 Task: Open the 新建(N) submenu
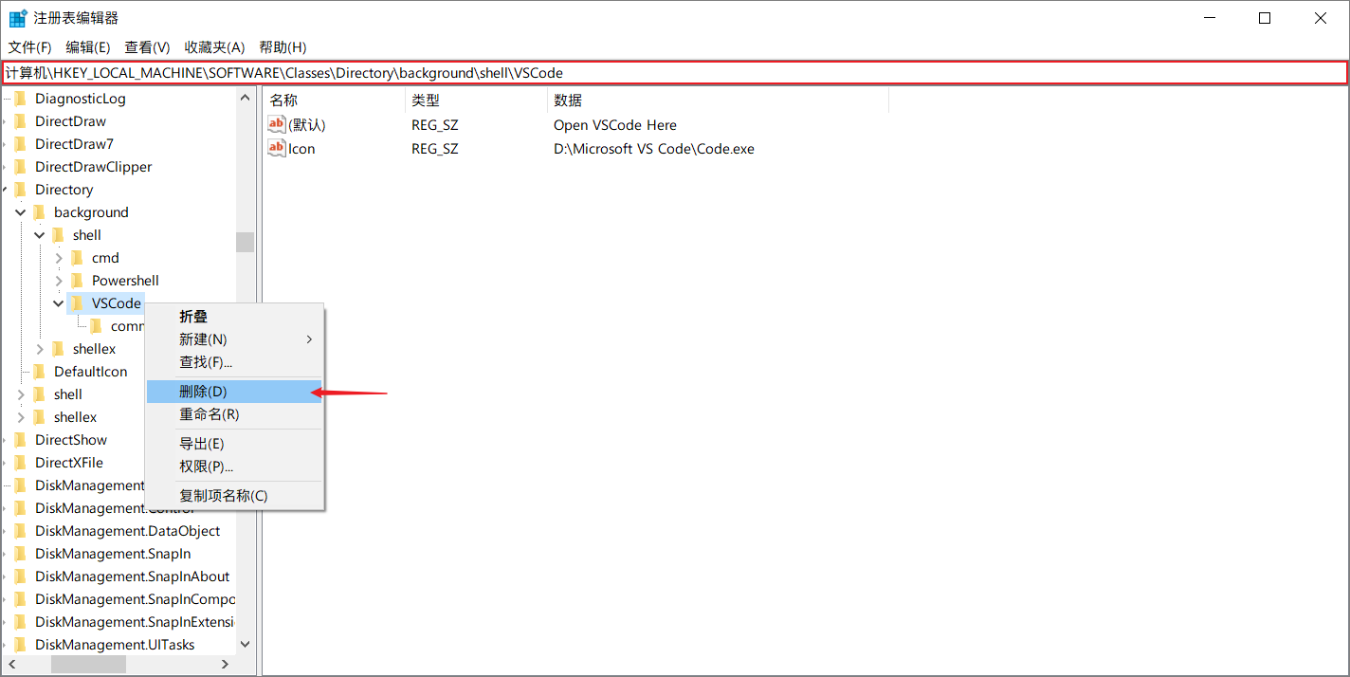[x=204, y=339]
